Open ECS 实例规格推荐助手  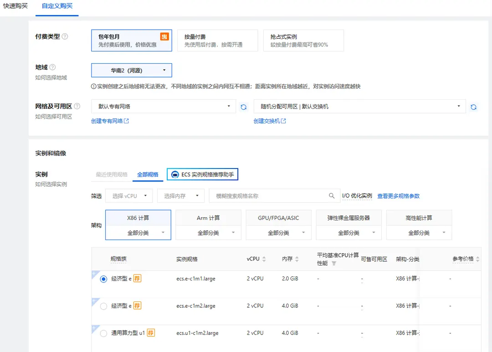tap(202, 174)
